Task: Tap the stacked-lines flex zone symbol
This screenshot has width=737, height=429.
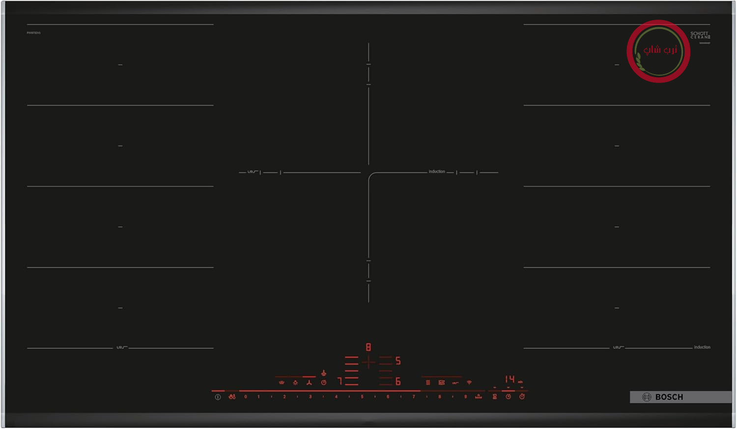Action: [x=428, y=382]
